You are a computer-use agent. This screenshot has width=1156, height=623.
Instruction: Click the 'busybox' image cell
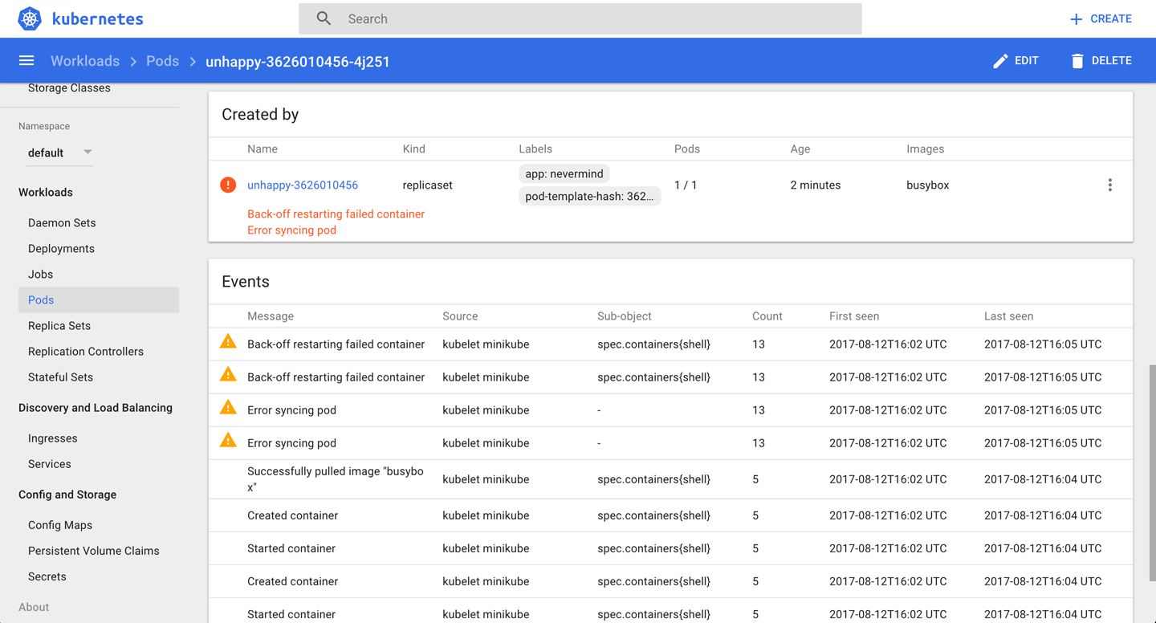pyautogui.click(x=927, y=185)
